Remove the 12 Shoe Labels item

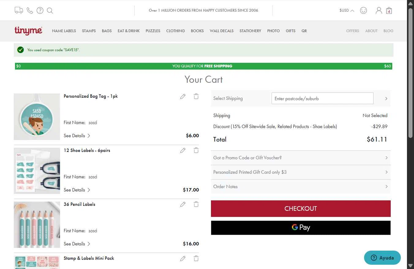(x=196, y=150)
